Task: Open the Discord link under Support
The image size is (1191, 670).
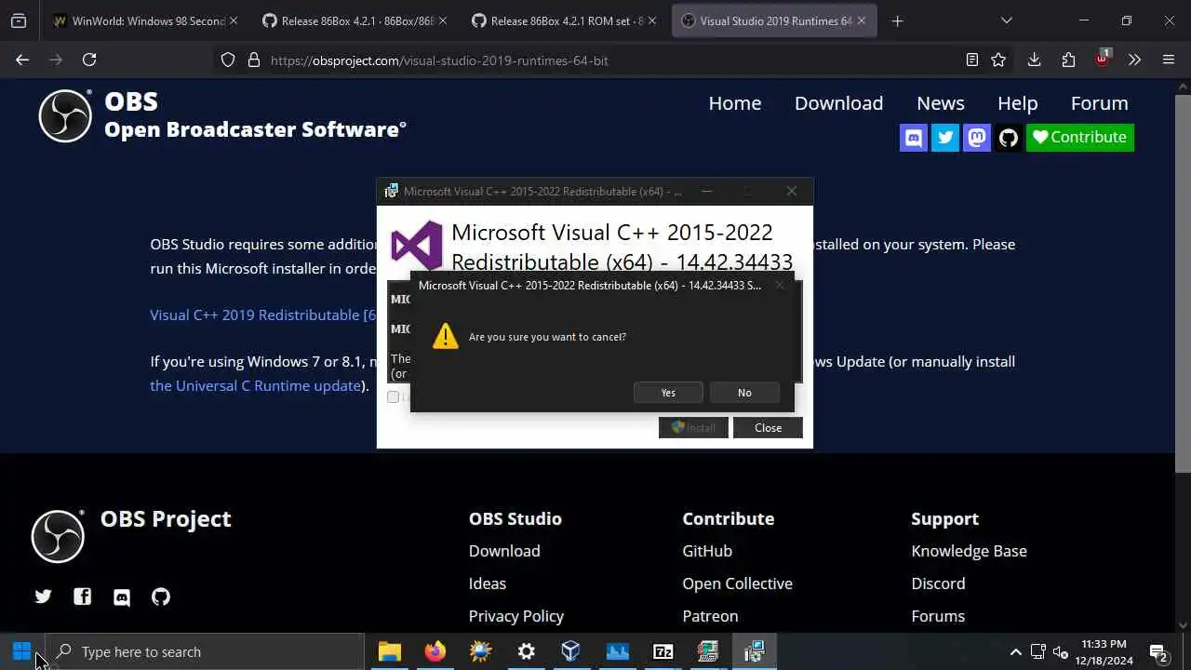Action: coord(938,583)
